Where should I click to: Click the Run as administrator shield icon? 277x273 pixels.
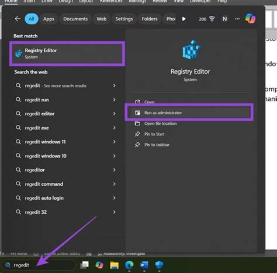click(137, 112)
